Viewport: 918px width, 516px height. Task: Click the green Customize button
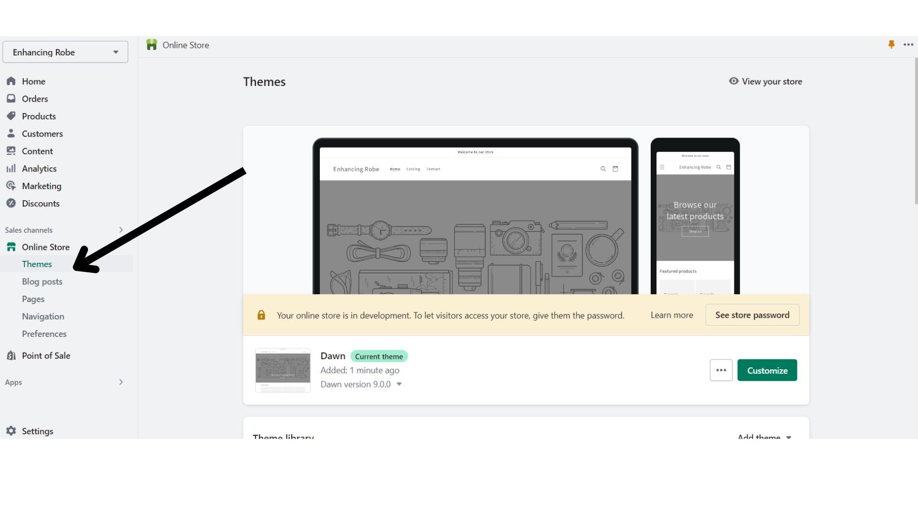click(x=767, y=370)
